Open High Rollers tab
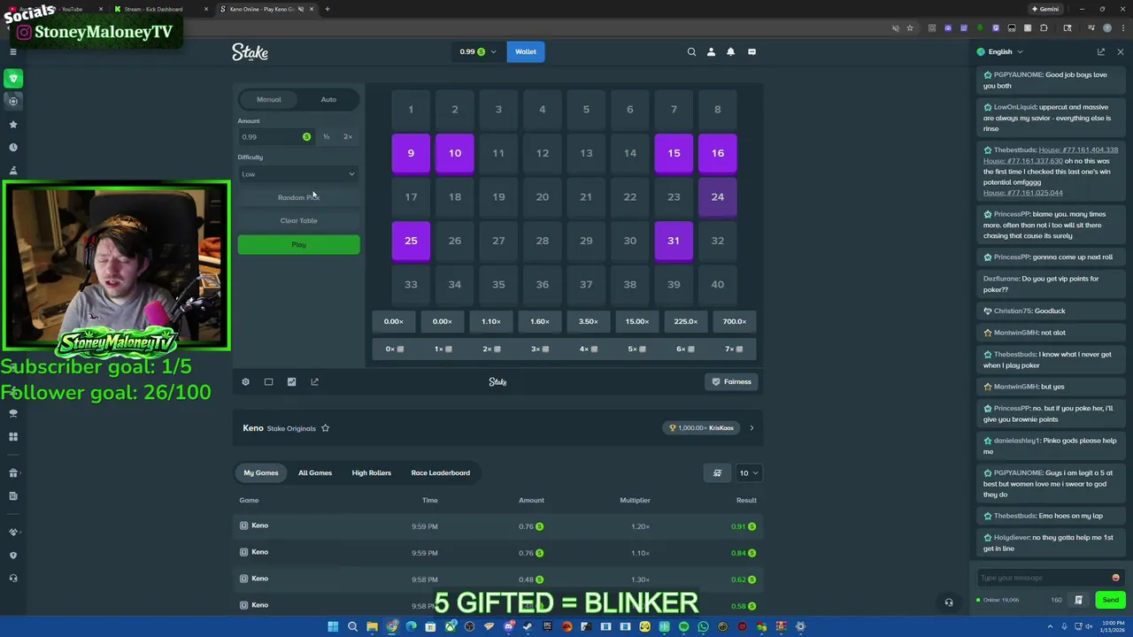Image resolution: width=1133 pixels, height=637 pixels. tap(372, 473)
